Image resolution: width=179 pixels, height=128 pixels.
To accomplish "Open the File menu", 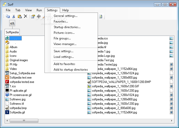I will click(8, 10).
